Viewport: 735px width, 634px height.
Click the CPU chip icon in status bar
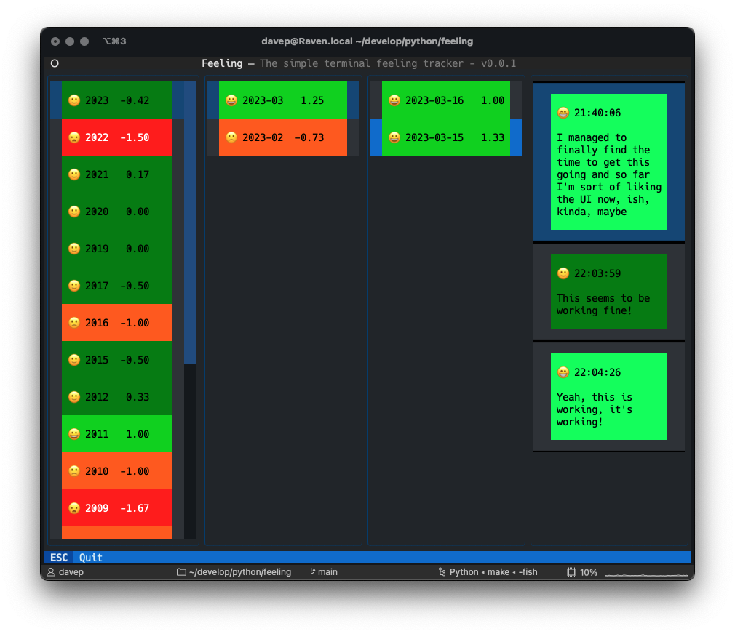[x=572, y=572]
